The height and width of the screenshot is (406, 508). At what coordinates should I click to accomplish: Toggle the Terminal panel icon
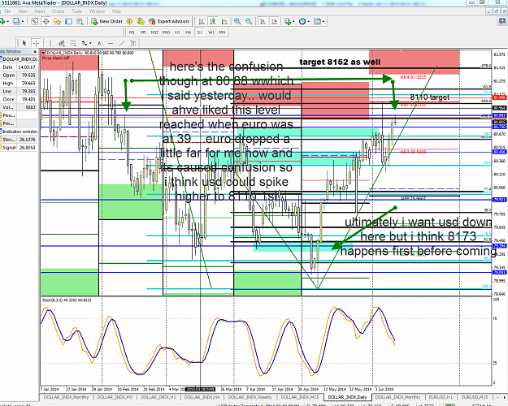[x=68, y=21]
